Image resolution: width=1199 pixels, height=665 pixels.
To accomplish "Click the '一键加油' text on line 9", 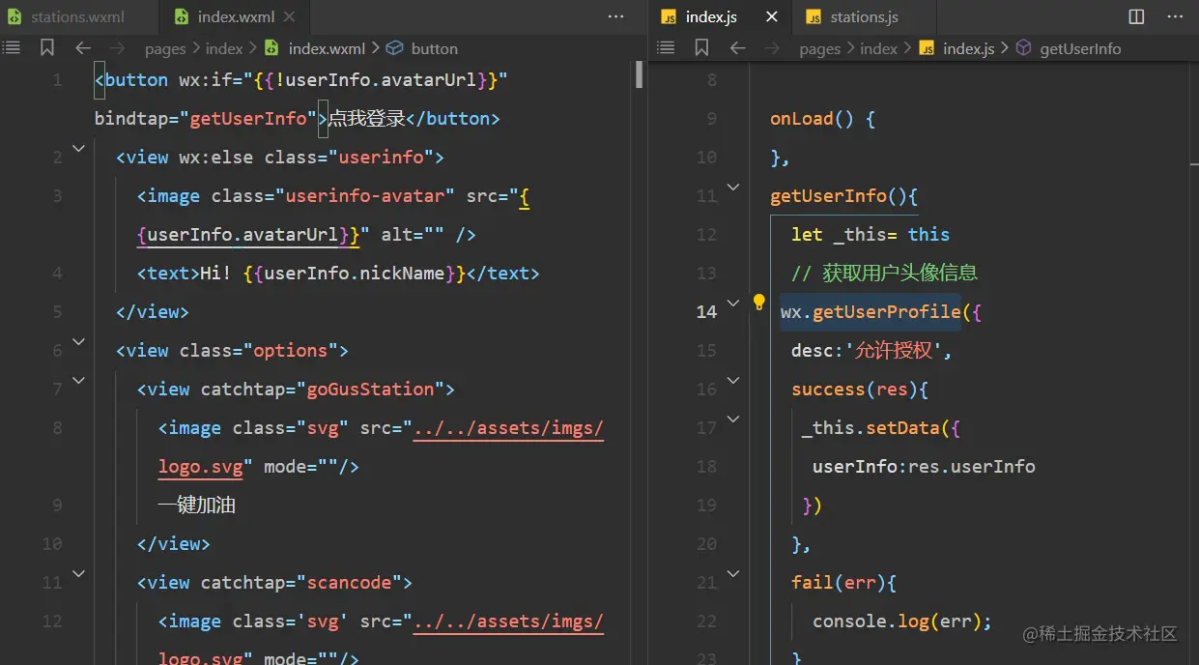I will pyautogui.click(x=197, y=505).
